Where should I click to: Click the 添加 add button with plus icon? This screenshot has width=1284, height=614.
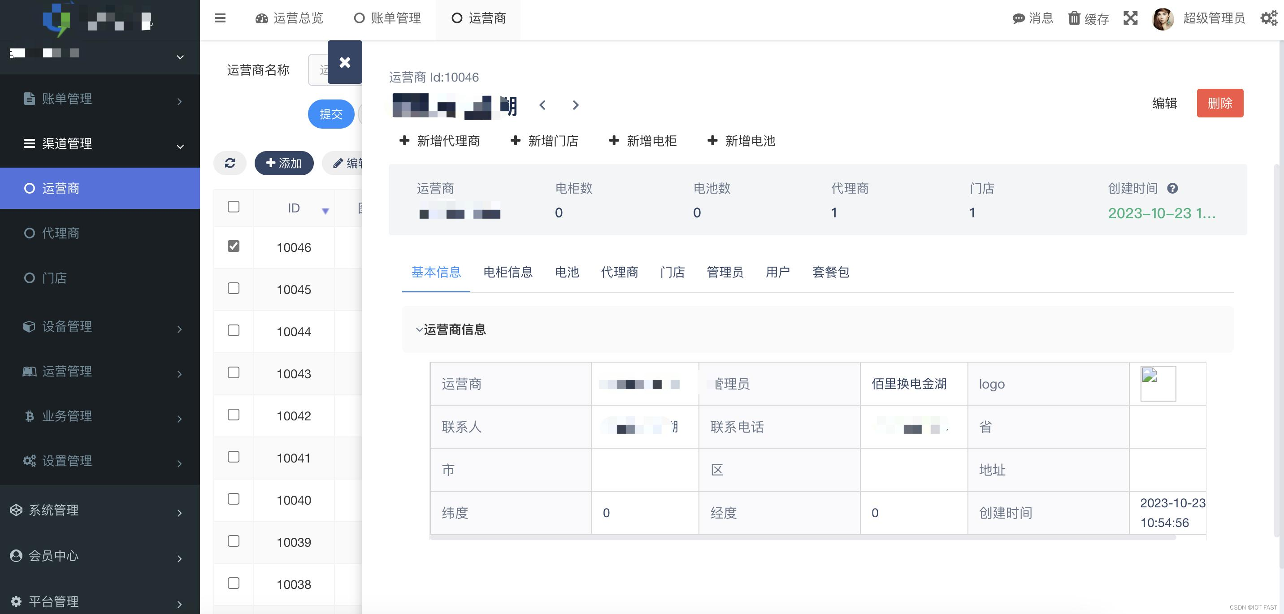pyautogui.click(x=284, y=163)
